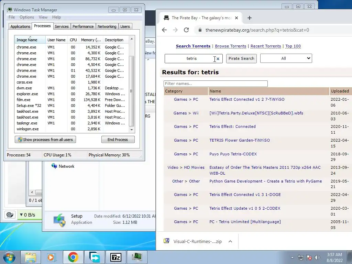Open a new Chrome tab
352x264 pixels.
click(x=250, y=18)
